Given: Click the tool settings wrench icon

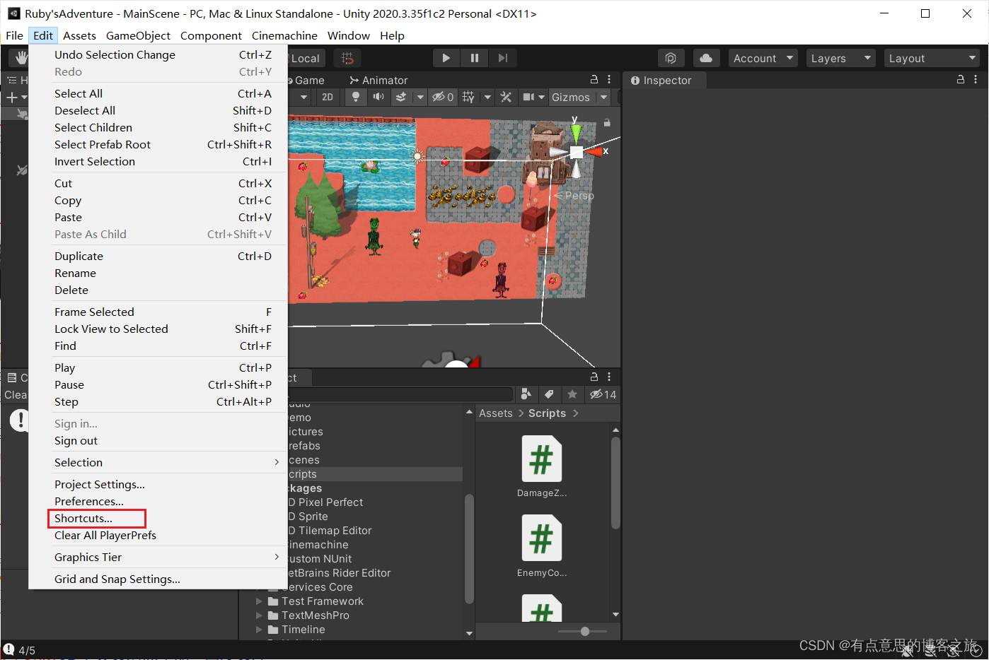Looking at the screenshot, I should [505, 97].
